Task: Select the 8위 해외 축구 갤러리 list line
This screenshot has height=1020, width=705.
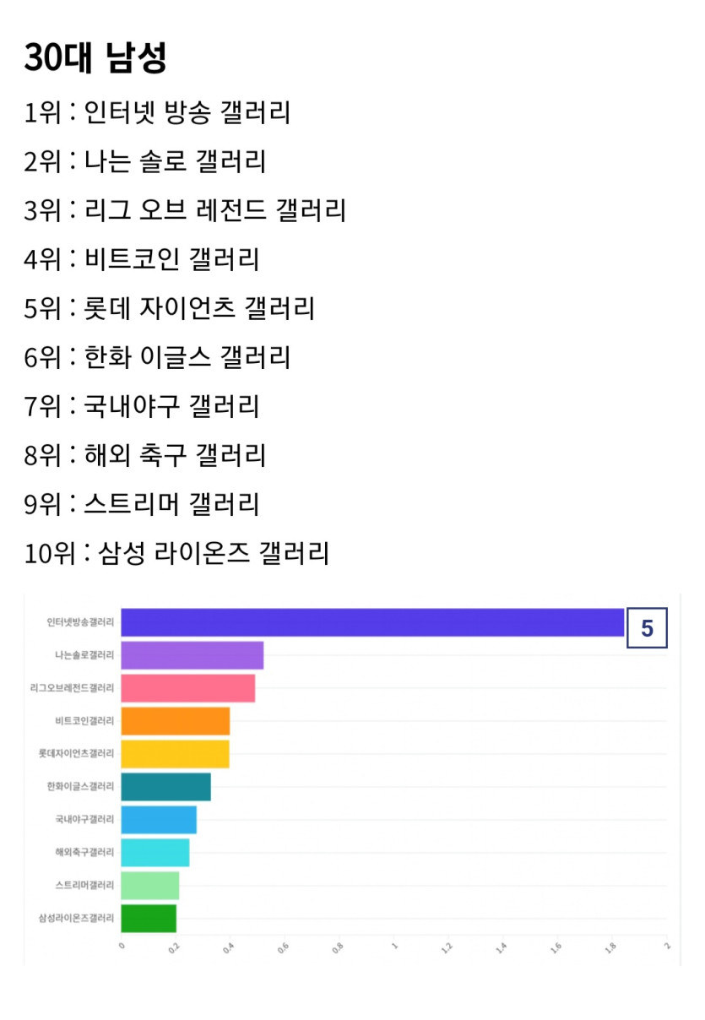Action: (145, 455)
